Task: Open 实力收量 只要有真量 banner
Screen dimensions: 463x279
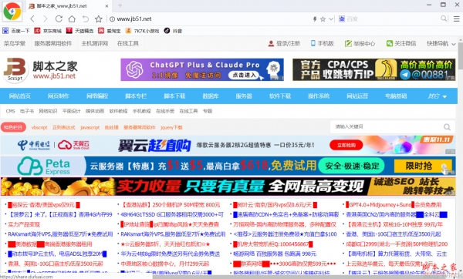Action: tap(228, 187)
